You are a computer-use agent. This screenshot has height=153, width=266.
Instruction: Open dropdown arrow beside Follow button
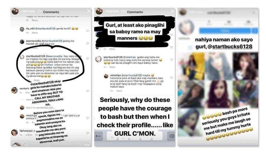tap(255, 31)
